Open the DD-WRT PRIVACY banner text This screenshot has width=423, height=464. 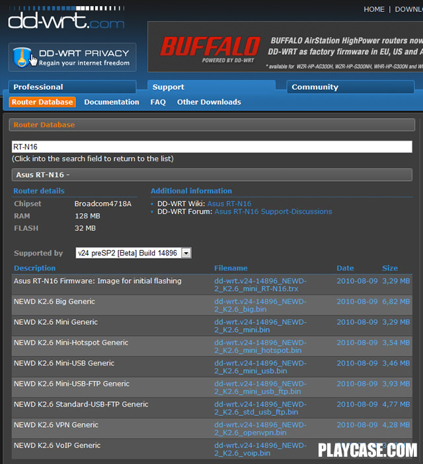(84, 57)
